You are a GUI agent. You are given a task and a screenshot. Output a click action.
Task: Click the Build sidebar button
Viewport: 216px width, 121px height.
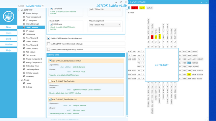point(8,39)
